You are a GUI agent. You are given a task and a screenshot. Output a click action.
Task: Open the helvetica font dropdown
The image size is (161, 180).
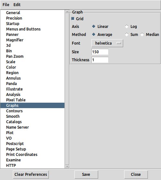107,43
